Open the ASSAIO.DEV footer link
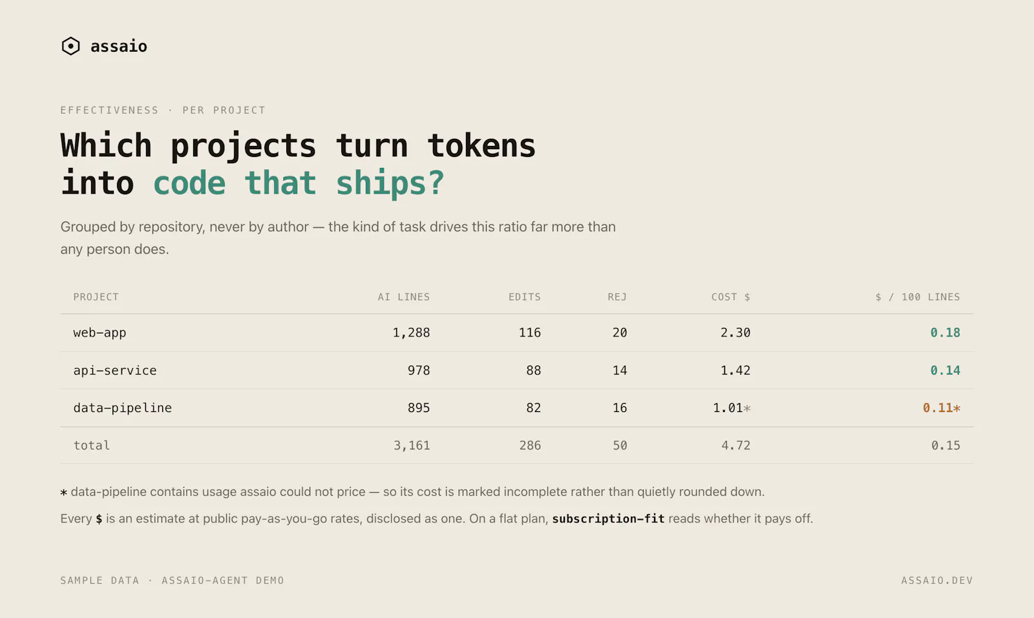 coord(937,581)
